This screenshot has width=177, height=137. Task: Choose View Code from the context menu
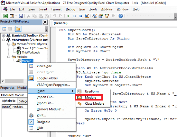[x=52, y=66]
